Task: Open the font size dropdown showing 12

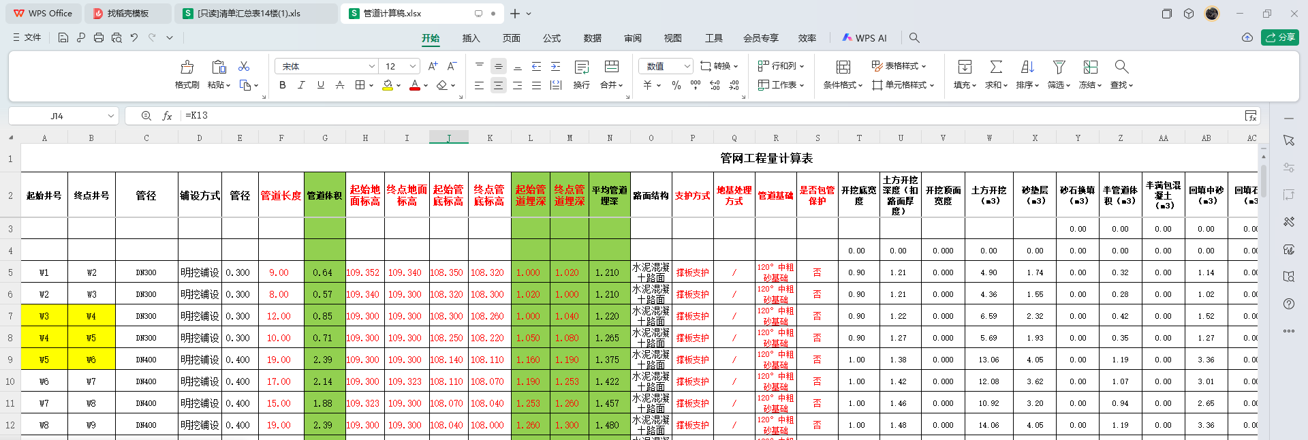Action: [x=413, y=66]
